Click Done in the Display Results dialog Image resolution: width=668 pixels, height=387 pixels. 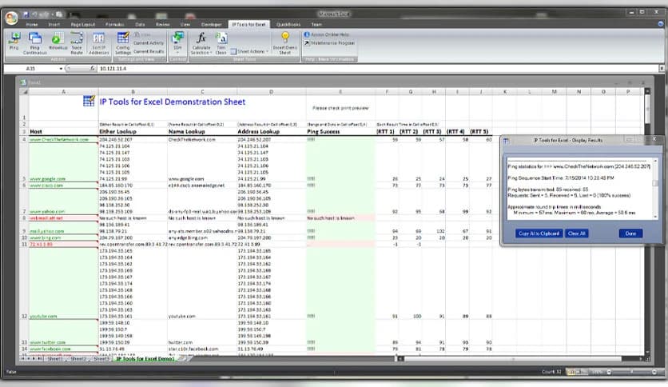point(630,233)
